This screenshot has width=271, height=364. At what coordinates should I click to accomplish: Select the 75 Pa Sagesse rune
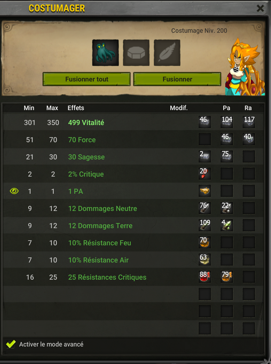click(x=227, y=157)
